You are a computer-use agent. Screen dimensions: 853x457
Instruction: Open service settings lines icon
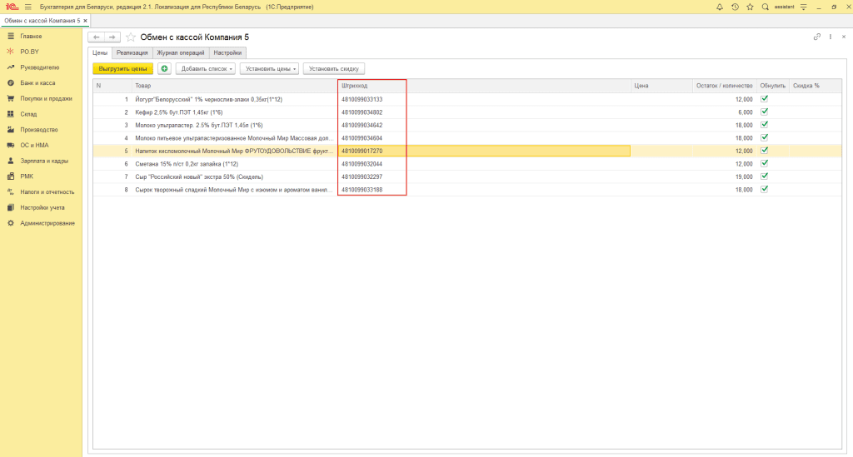click(x=804, y=7)
